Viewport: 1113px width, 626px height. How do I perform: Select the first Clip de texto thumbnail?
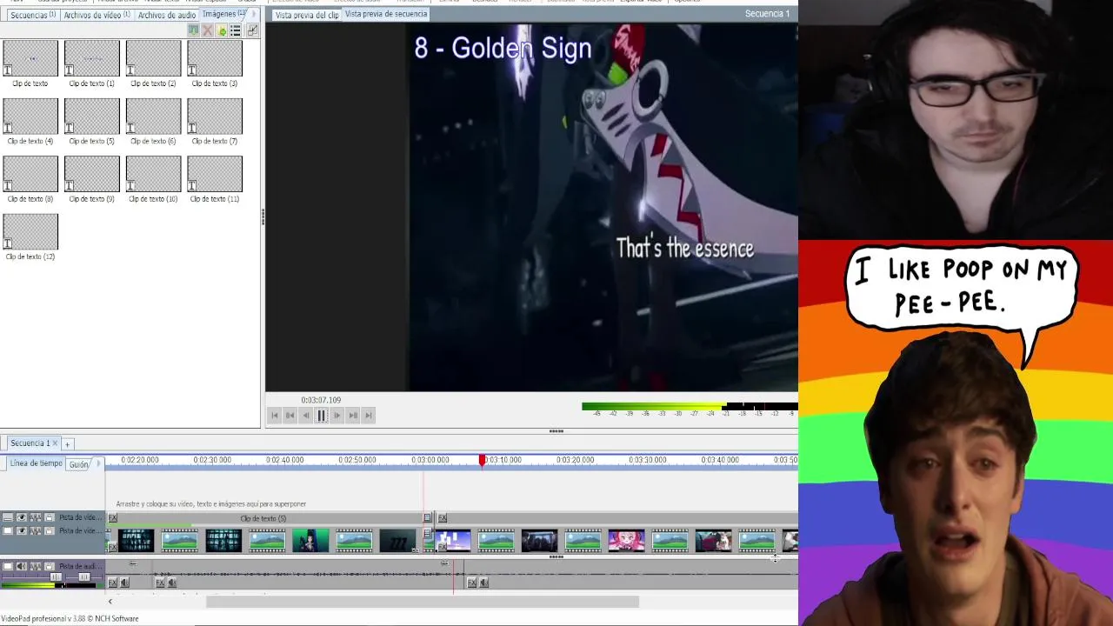tap(30, 59)
